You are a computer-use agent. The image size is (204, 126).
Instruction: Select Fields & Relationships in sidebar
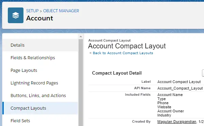pyautogui.click(x=40, y=58)
